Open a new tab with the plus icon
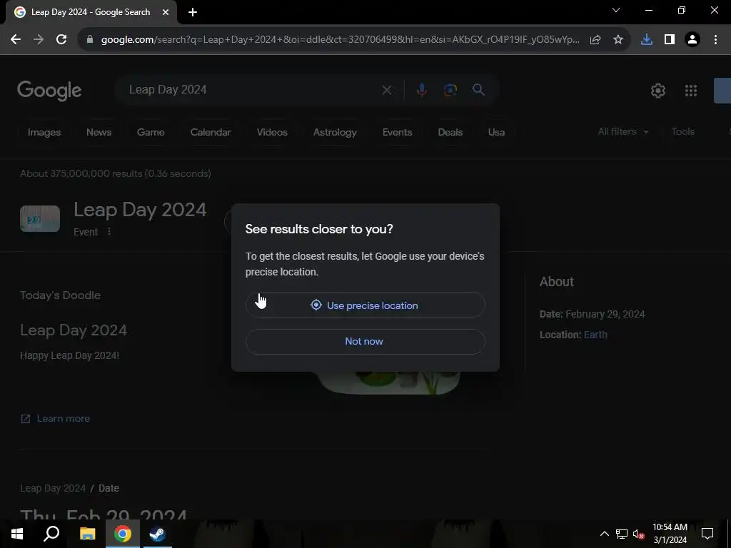 pos(193,12)
